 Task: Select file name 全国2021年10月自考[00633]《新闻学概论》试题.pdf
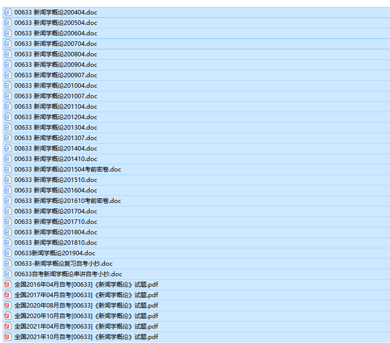86,337
